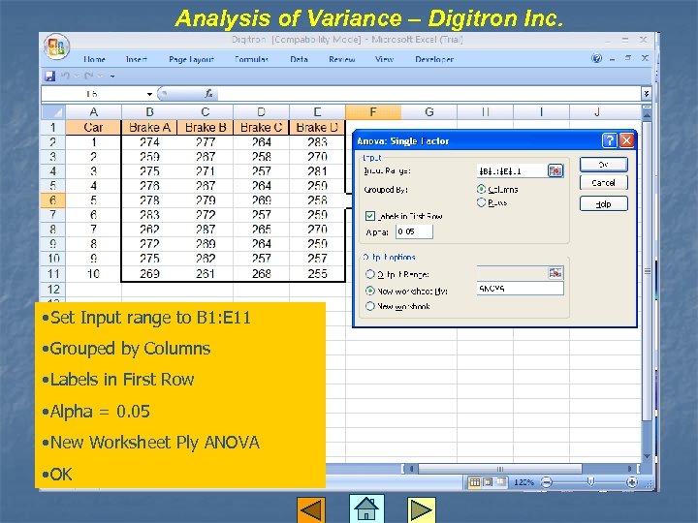Click the Anova dialog help question button
The height and width of the screenshot is (523, 698).
(610, 140)
